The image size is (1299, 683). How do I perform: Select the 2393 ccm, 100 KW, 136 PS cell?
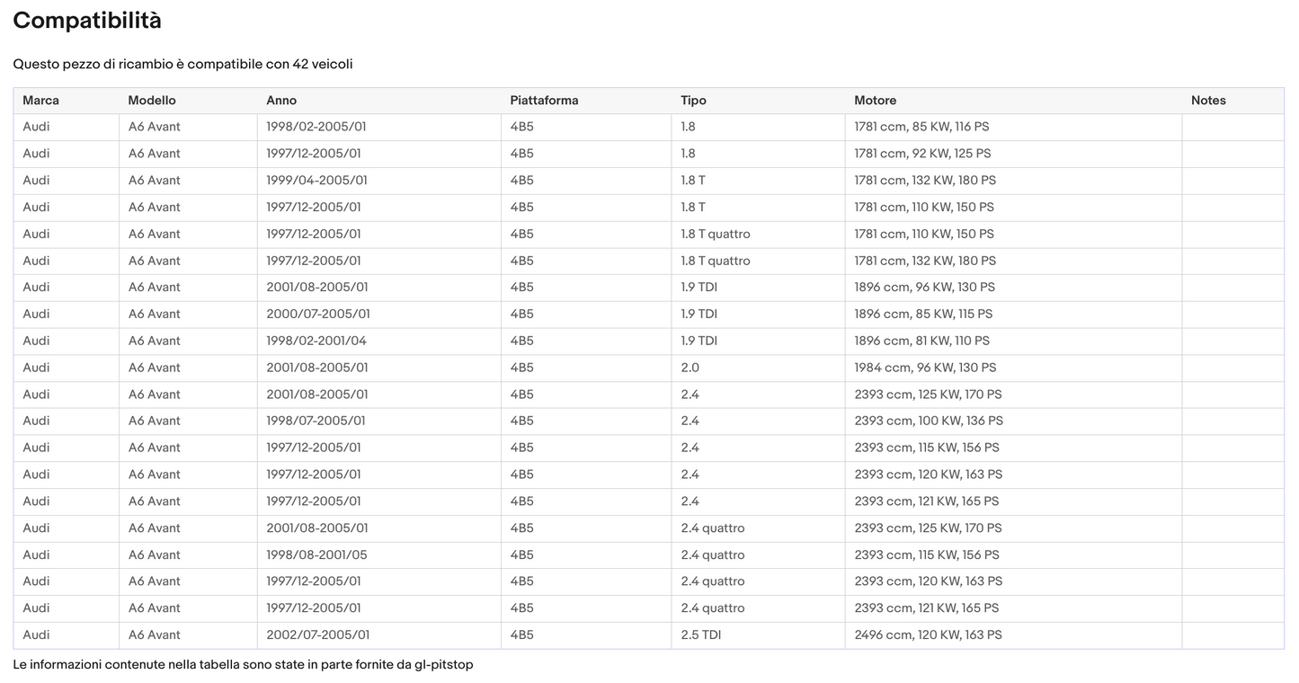929,421
